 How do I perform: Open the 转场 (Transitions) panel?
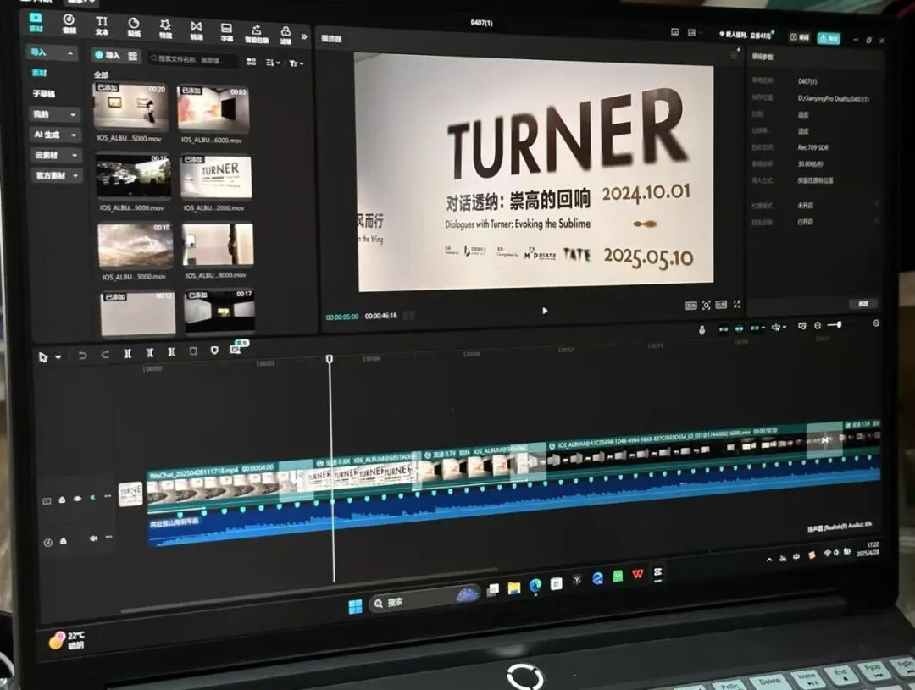pos(196,30)
